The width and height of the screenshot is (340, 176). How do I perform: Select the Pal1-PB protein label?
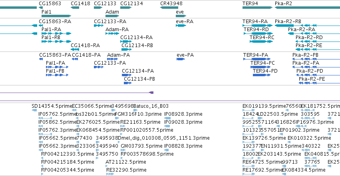(55, 71)
